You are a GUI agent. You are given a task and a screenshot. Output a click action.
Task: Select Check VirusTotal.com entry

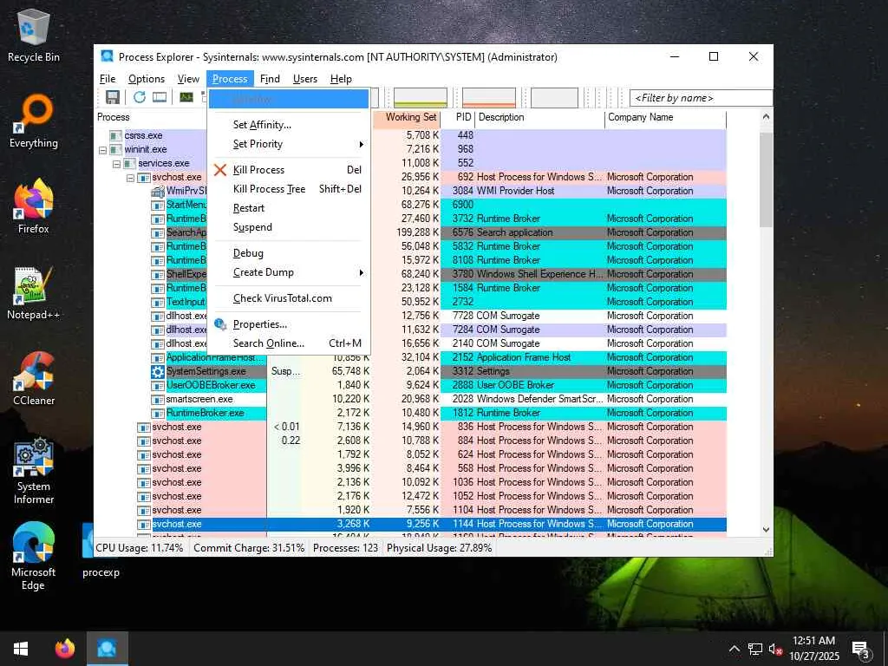(290, 298)
